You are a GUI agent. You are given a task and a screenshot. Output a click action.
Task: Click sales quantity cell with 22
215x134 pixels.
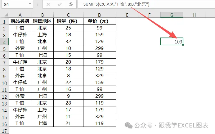pos(69,83)
